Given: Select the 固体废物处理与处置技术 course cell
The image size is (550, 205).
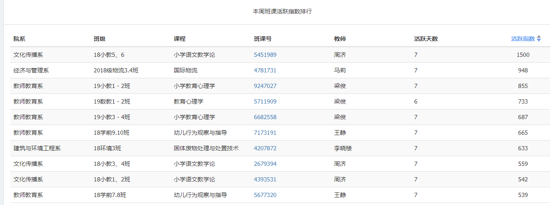Looking at the screenshot, I should tap(206, 148).
